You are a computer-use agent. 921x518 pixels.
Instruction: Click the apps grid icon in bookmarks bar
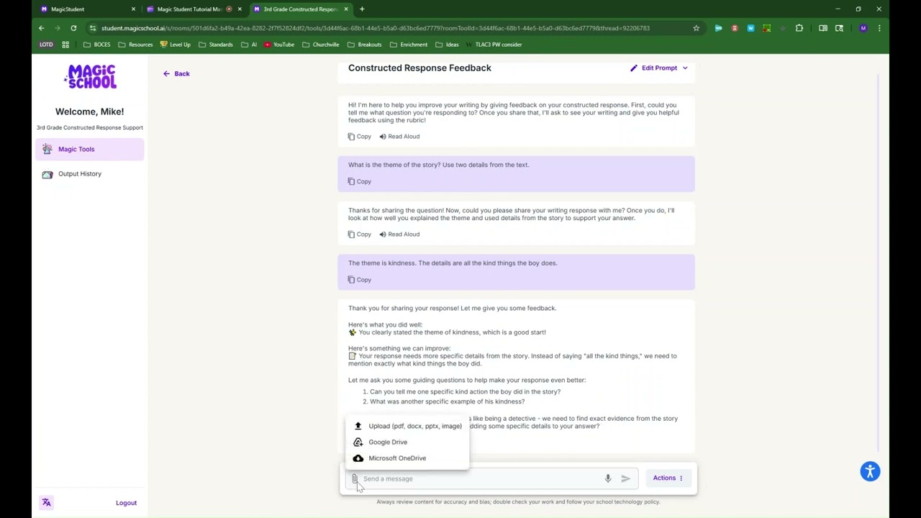[65, 45]
